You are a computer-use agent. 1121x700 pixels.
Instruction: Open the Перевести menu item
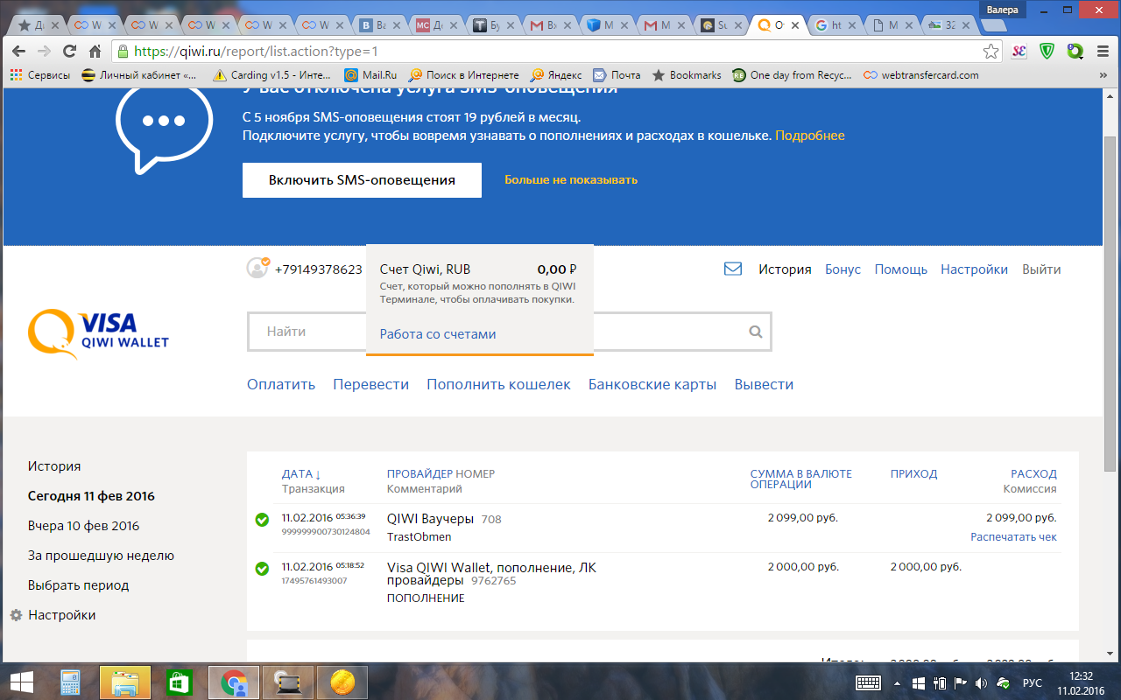point(371,384)
